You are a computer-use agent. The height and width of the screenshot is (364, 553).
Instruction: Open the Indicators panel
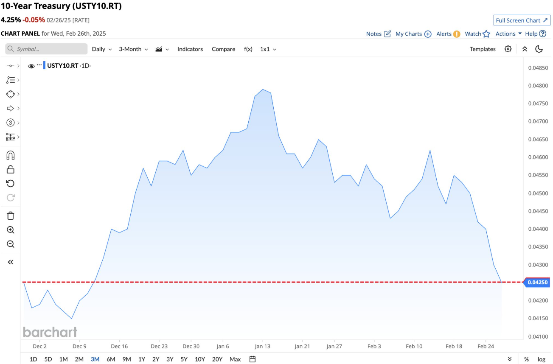point(190,49)
